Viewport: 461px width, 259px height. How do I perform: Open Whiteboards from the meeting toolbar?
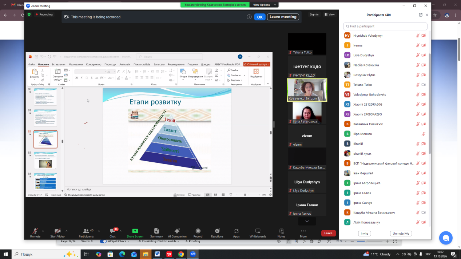point(258,232)
